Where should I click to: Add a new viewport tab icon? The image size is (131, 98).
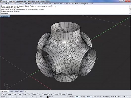[26, 91]
